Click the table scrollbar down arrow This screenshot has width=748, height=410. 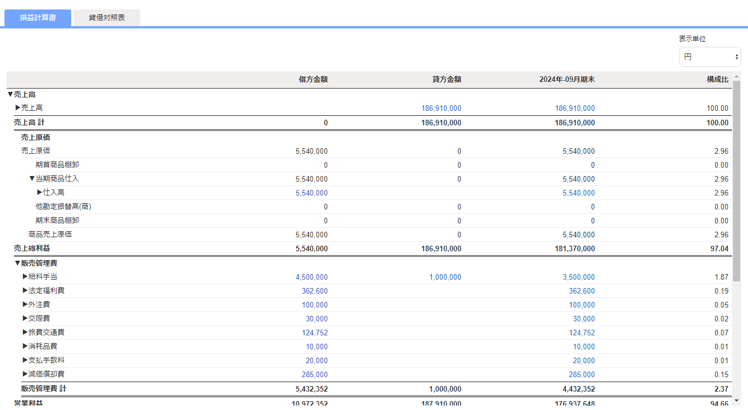737,400
